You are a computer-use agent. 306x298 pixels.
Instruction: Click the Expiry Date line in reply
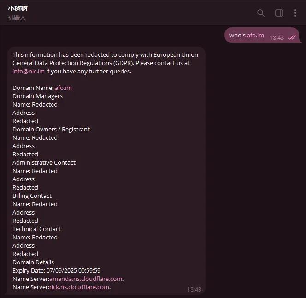(56, 271)
